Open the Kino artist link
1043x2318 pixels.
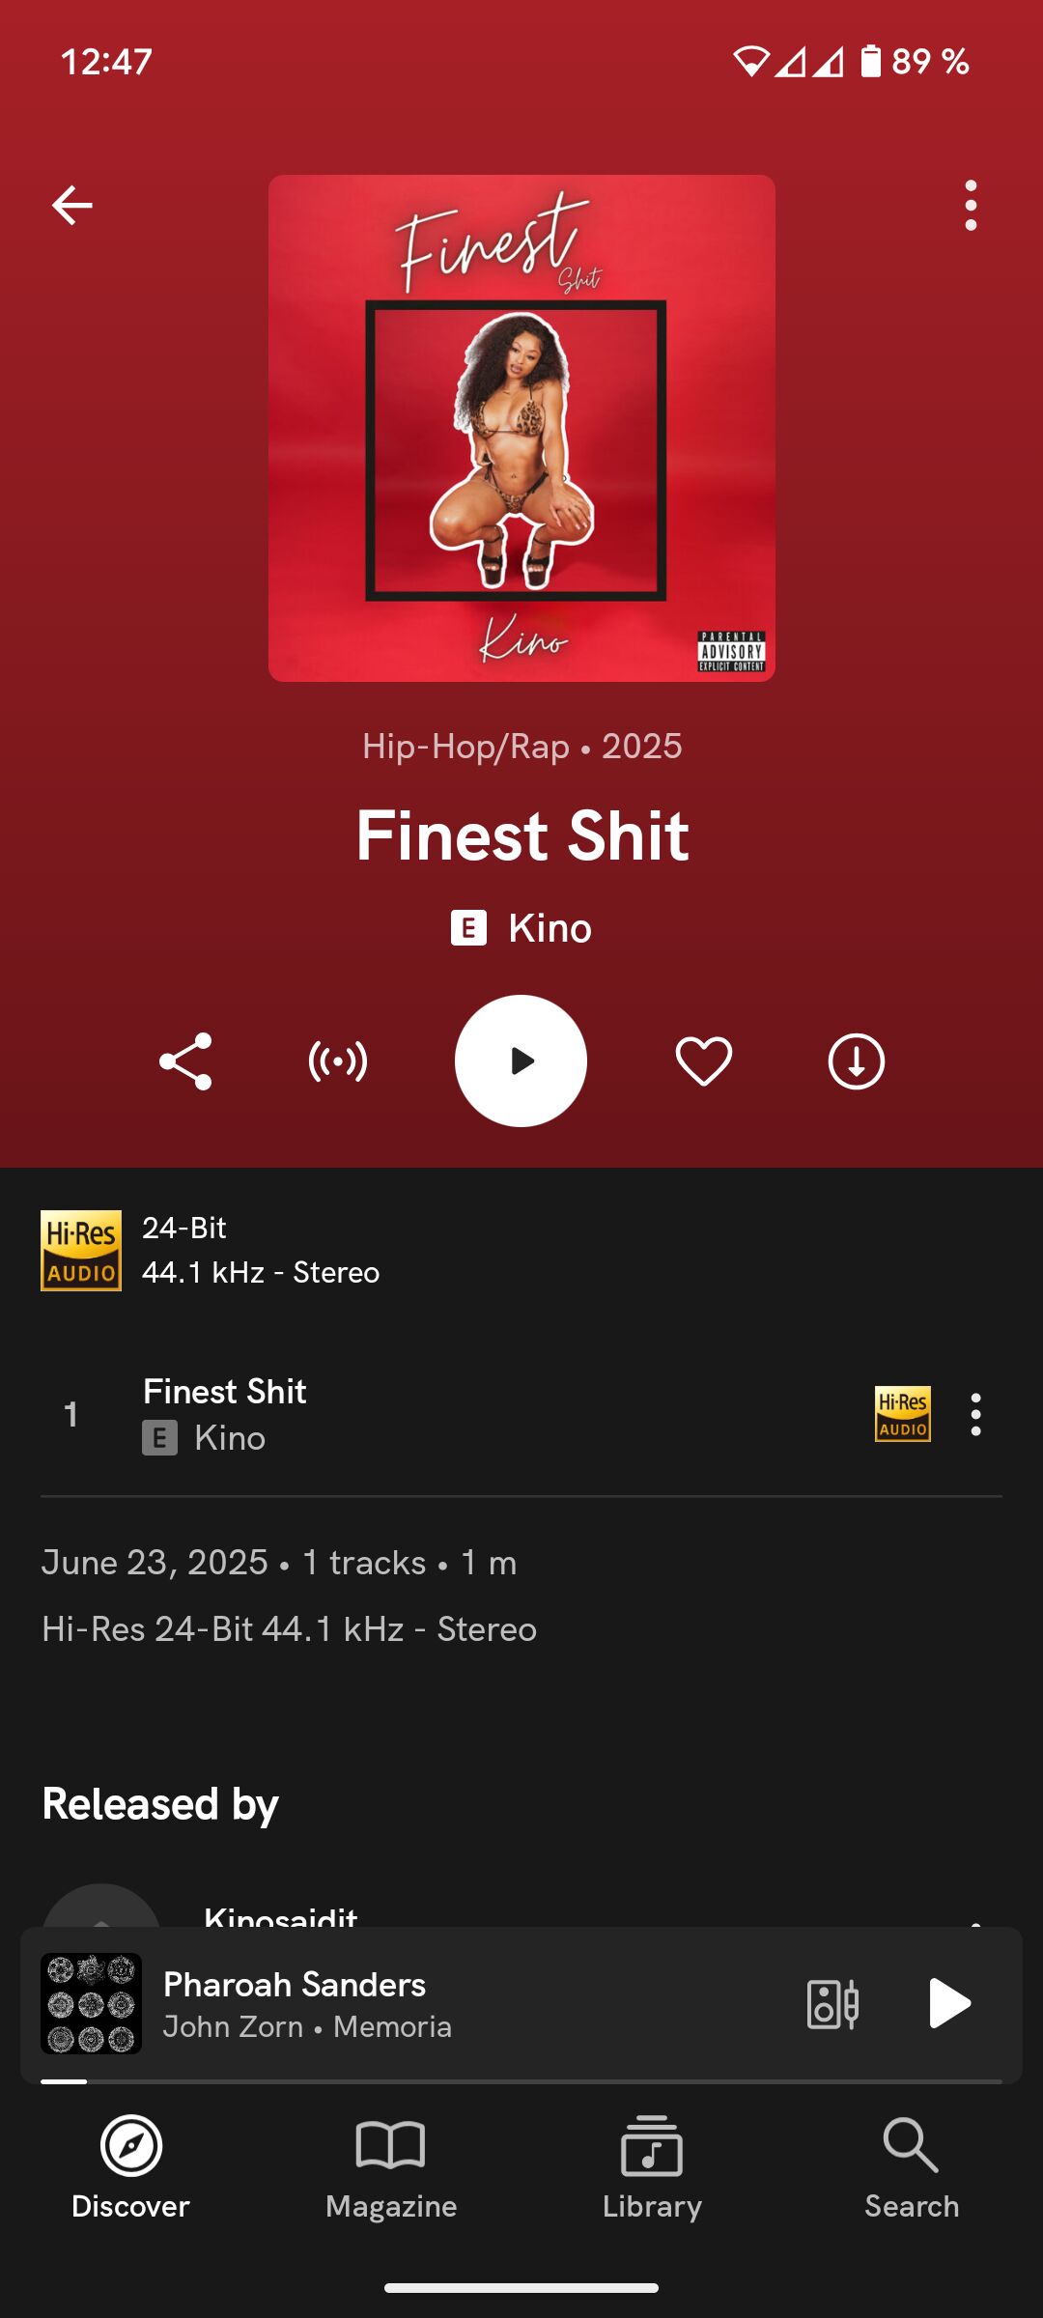(x=550, y=928)
